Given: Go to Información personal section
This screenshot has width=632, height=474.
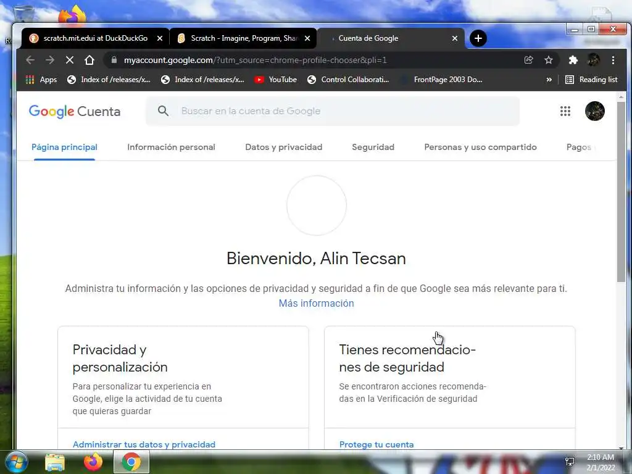Looking at the screenshot, I should click(x=172, y=147).
